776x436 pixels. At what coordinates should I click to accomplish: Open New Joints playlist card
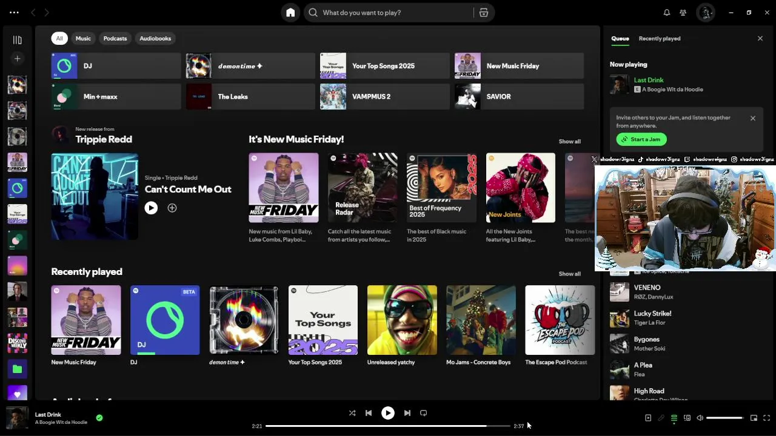click(x=520, y=198)
